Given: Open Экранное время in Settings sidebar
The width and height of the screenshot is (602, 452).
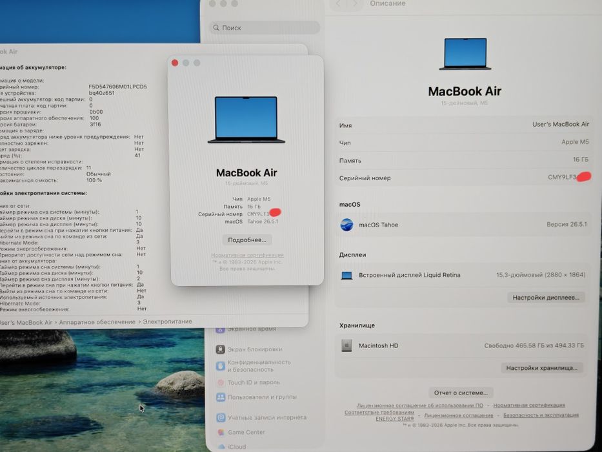Looking at the screenshot, I should (x=251, y=329).
